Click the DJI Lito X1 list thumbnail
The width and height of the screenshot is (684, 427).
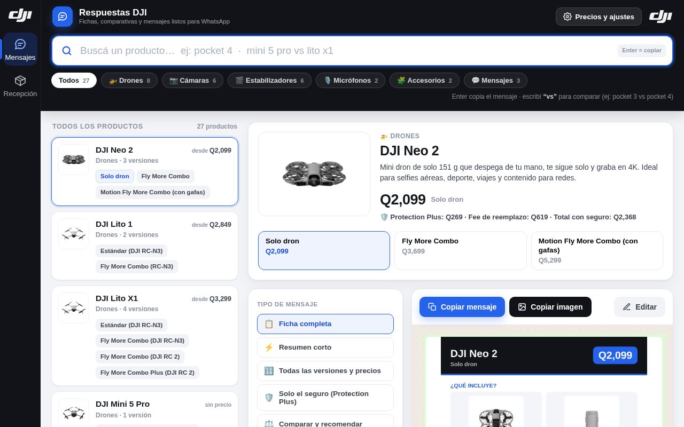pyautogui.click(x=74, y=308)
